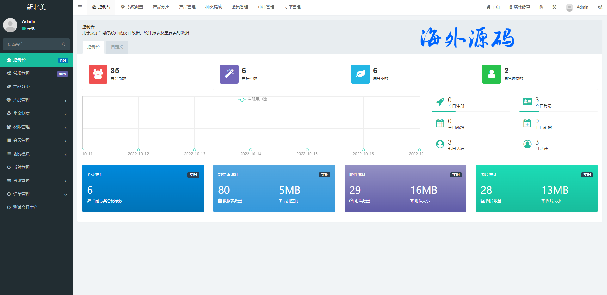
Task: Click the red total members icon
Action: tap(98, 74)
